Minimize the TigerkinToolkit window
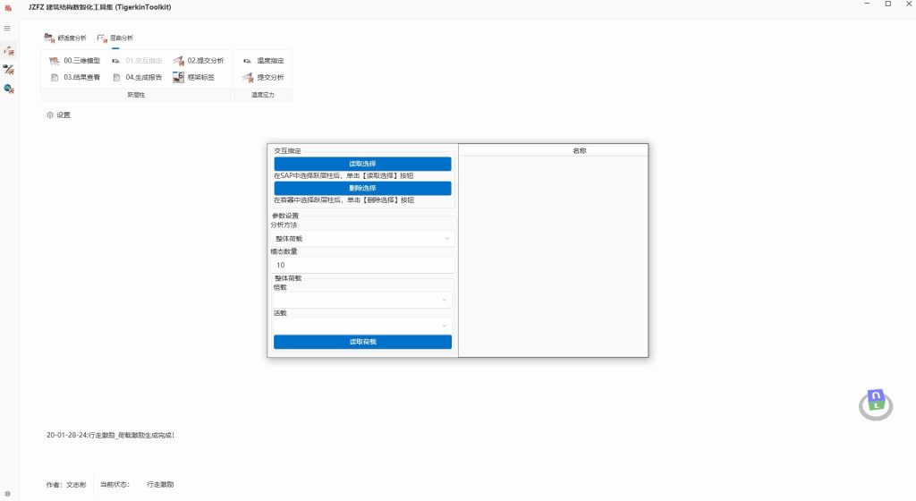This screenshot has height=501, width=916. click(867, 4)
